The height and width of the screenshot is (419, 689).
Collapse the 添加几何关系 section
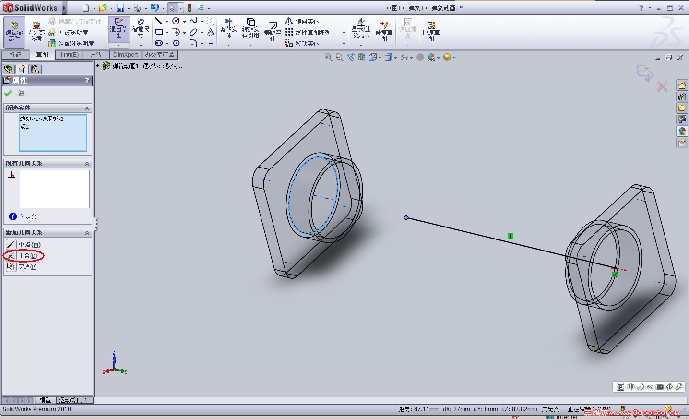[87, 233]
